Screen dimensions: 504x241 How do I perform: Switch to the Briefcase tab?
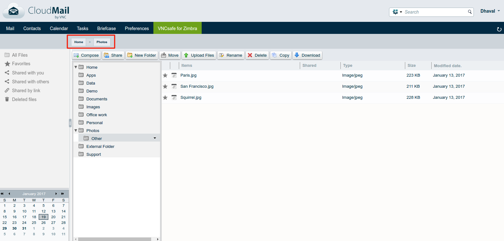[106, 28]
